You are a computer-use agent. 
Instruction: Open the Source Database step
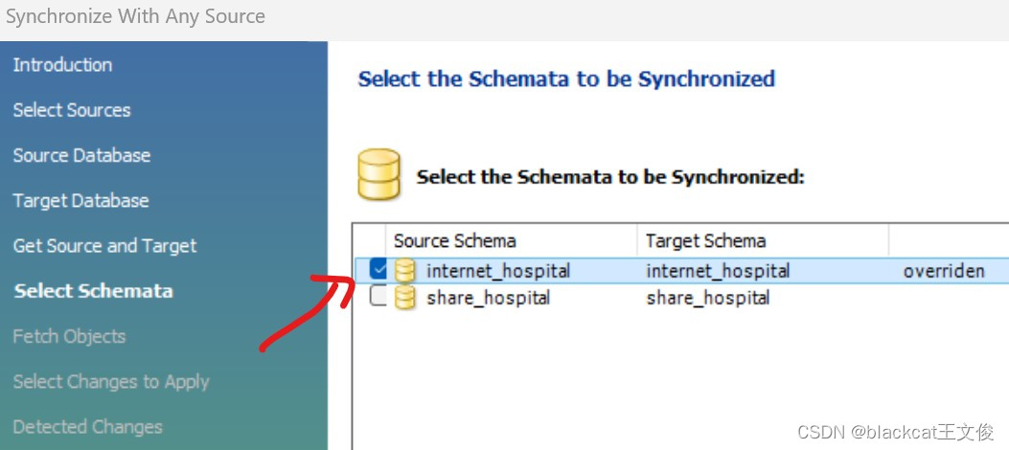click(81, 155)
